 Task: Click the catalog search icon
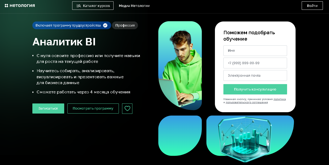click(x=79, y=6)
